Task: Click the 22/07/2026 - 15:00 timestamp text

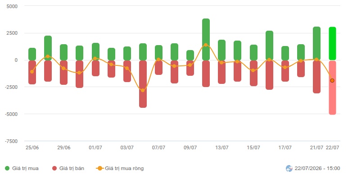Action: tap(317, 168)
